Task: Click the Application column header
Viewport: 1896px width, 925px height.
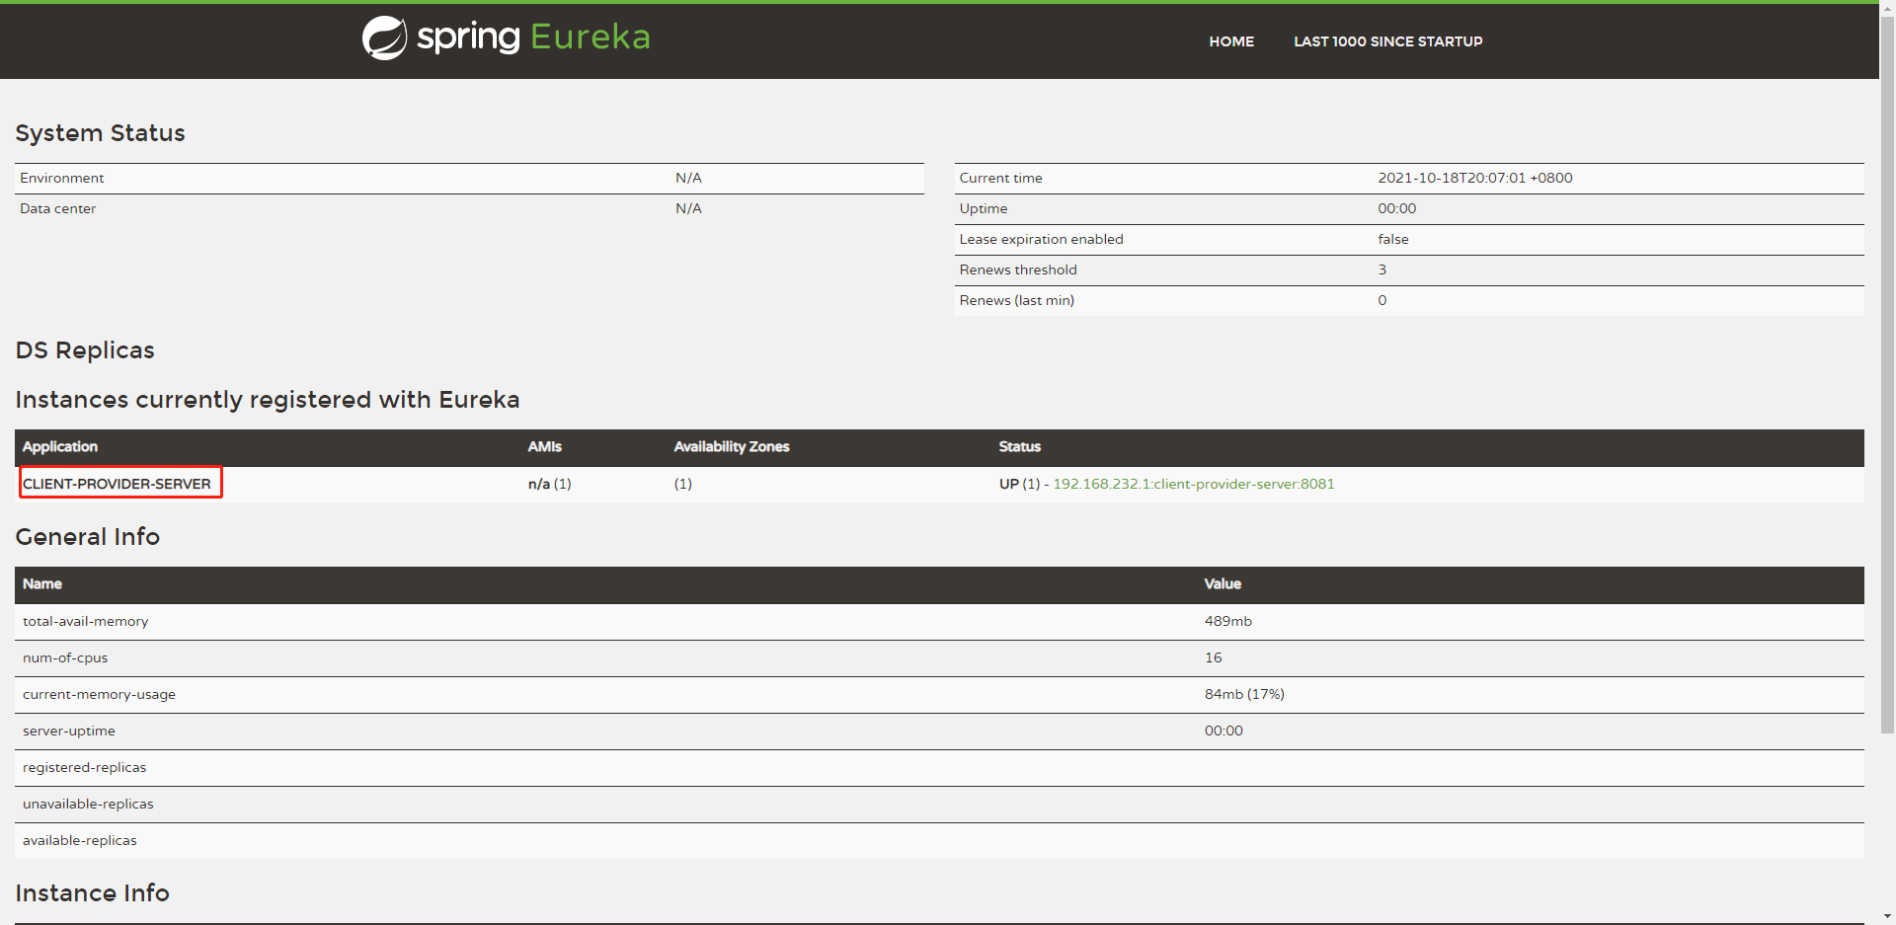Action: [x=60, y=446]
